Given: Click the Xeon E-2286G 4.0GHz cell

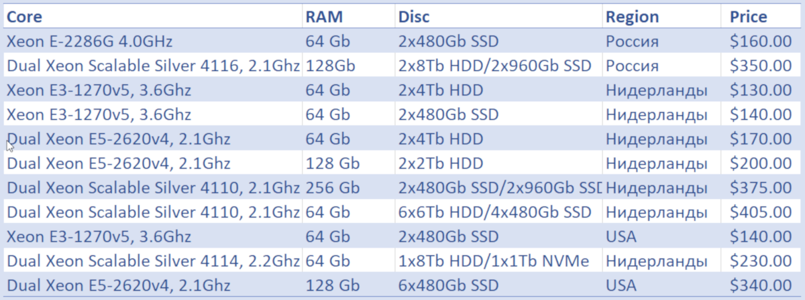Looking at the screenshot, I should point(152,41).
